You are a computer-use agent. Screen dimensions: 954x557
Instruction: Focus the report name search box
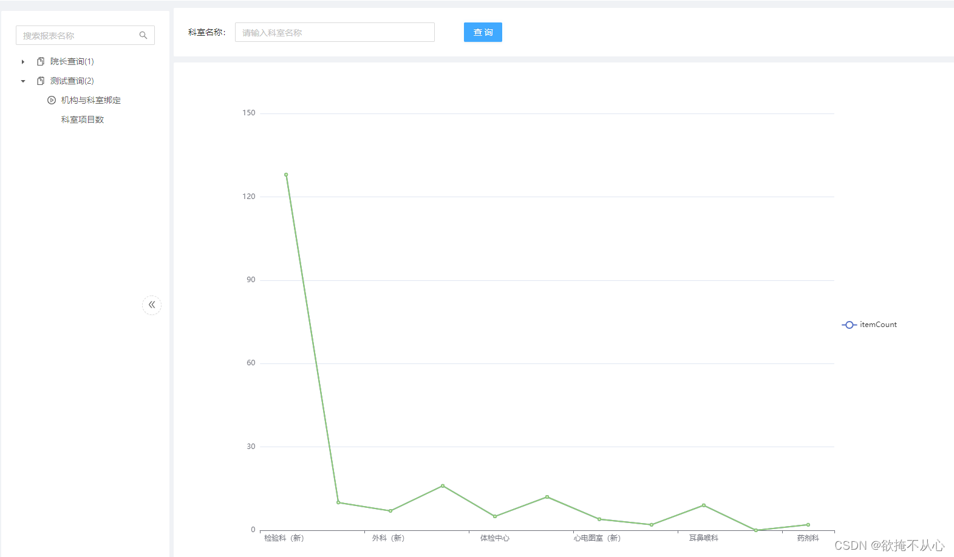pyautogui.click(x=85, y=35)
